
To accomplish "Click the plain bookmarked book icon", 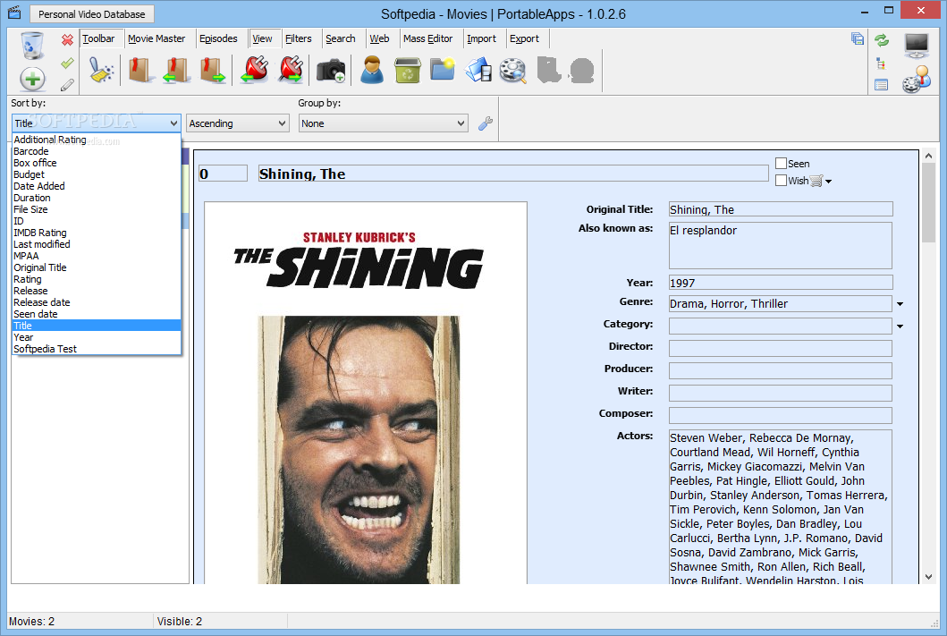I will [140, 70].
